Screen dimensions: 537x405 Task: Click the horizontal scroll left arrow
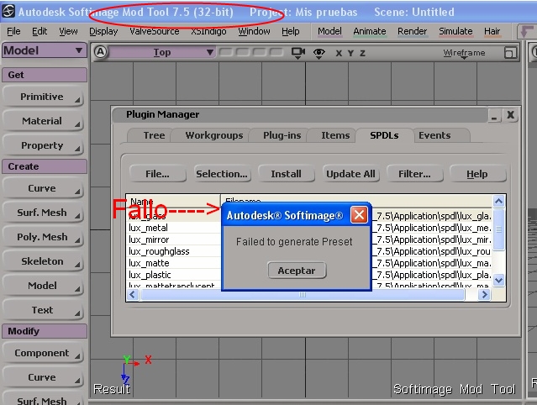click(x=133, y=294)
